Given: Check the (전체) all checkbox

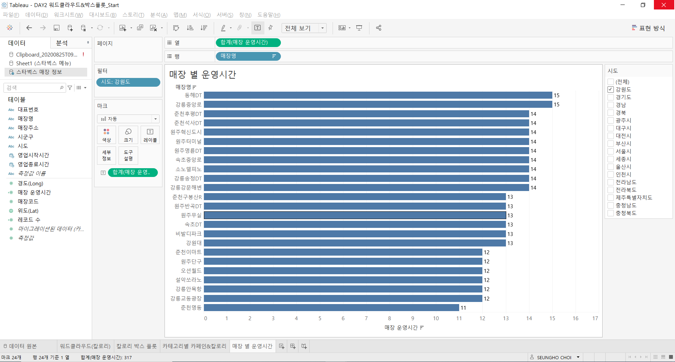Looking at the screenshot, I should [x=611, y=82].
